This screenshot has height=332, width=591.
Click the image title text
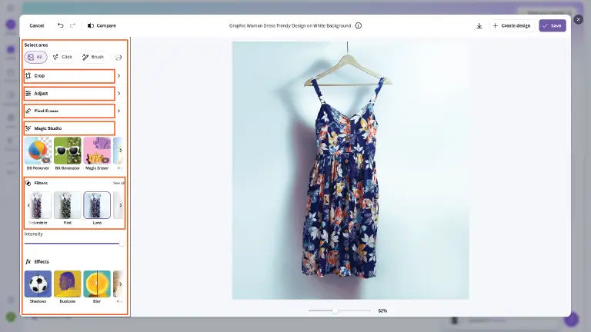click(290, 25)
